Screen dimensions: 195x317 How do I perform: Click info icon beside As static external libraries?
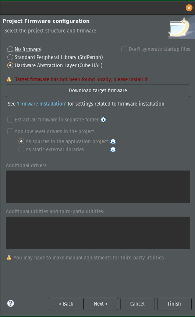113,149
